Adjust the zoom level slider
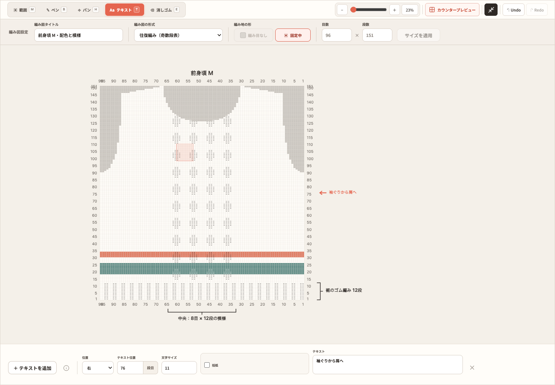 tap(368, 10)
